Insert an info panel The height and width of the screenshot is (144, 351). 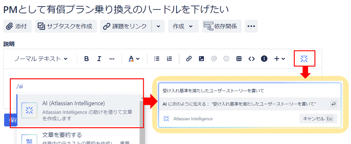coord(264,59)
